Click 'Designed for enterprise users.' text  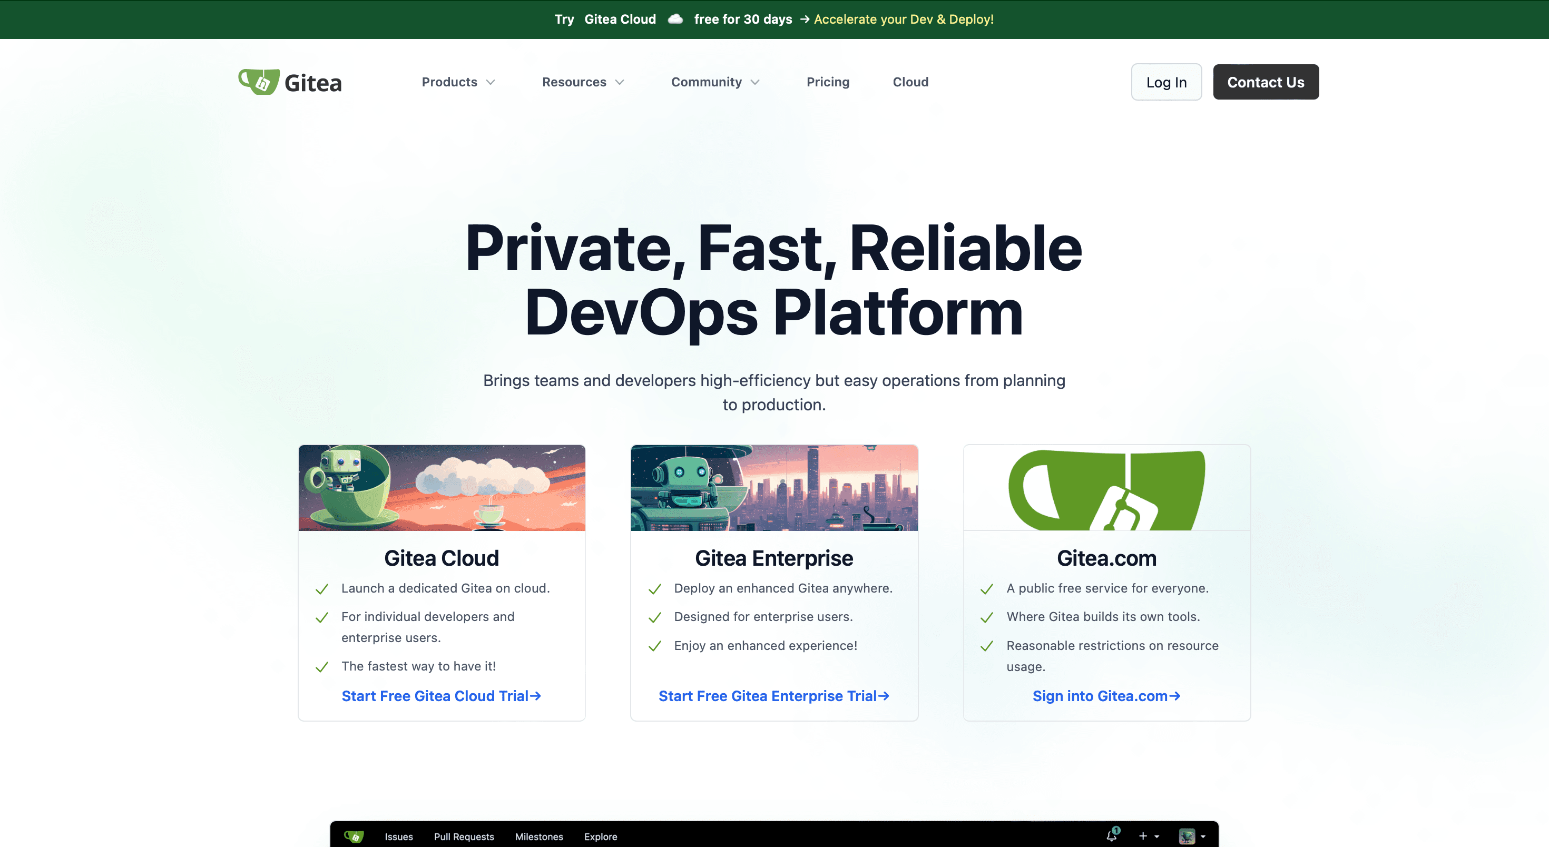click(763, 616)
